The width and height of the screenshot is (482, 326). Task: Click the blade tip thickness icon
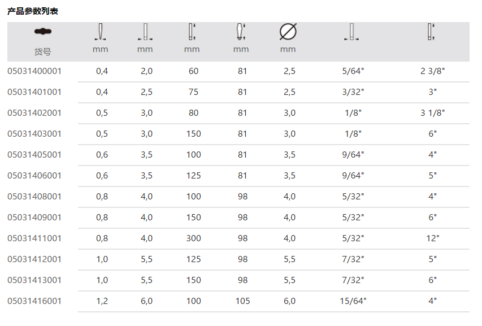click(100, 32)
